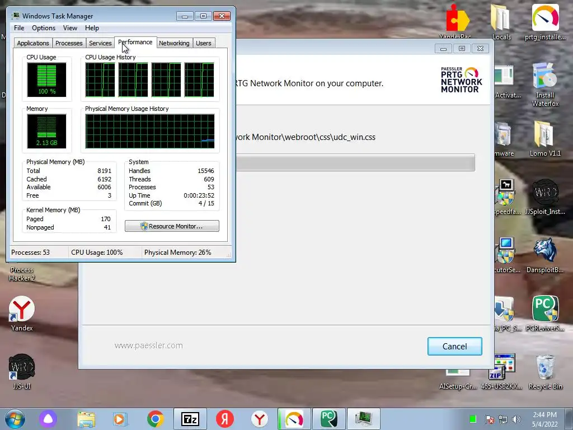
Task: Select the Locals folder desktop icon
Action: (501, 22)
